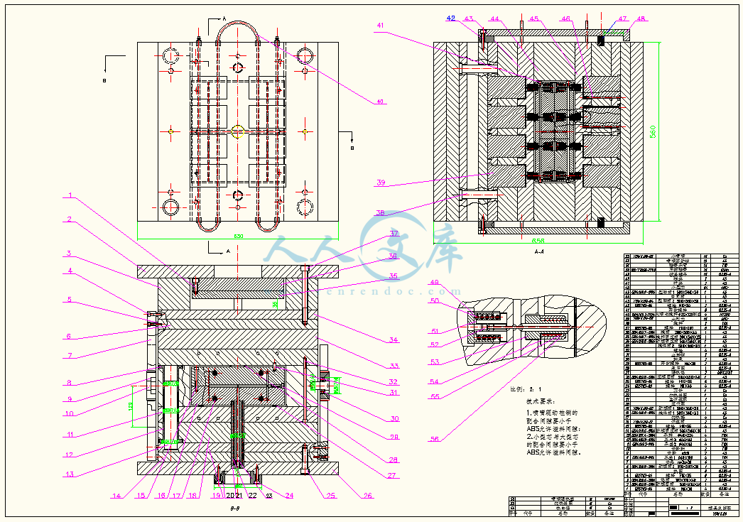The image size is (743, 522).
Task: Pick callout number 5
Action: pos(69,300)
